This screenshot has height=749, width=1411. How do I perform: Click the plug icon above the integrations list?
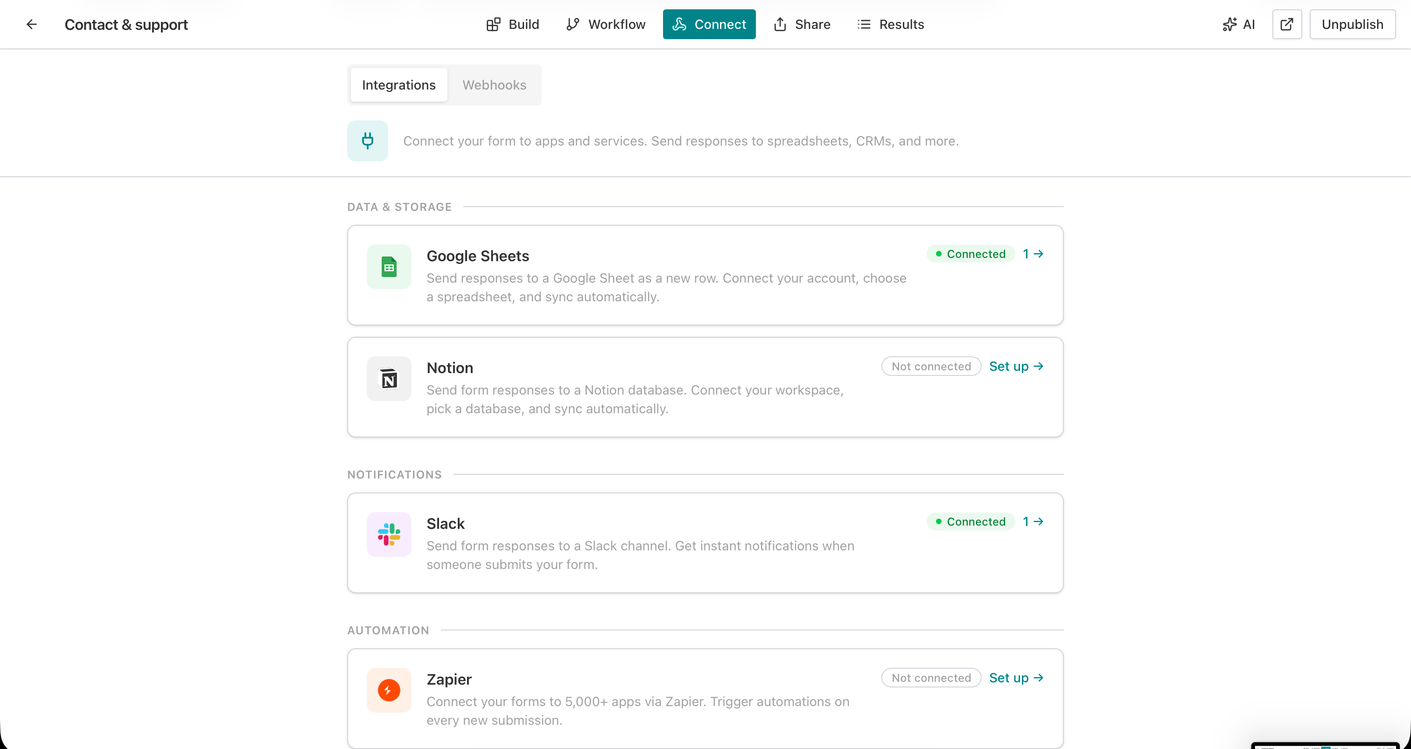click(x=367, y=141)
